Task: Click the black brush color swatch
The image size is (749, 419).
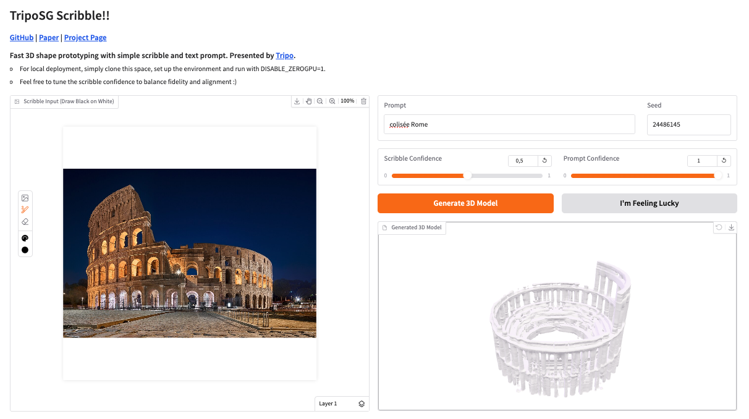Action: 25,250
